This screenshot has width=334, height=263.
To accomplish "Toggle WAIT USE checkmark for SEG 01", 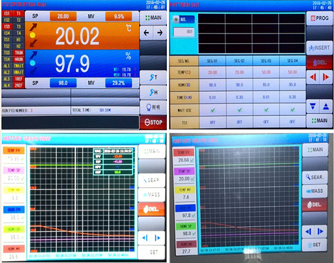I will point(213,110).
